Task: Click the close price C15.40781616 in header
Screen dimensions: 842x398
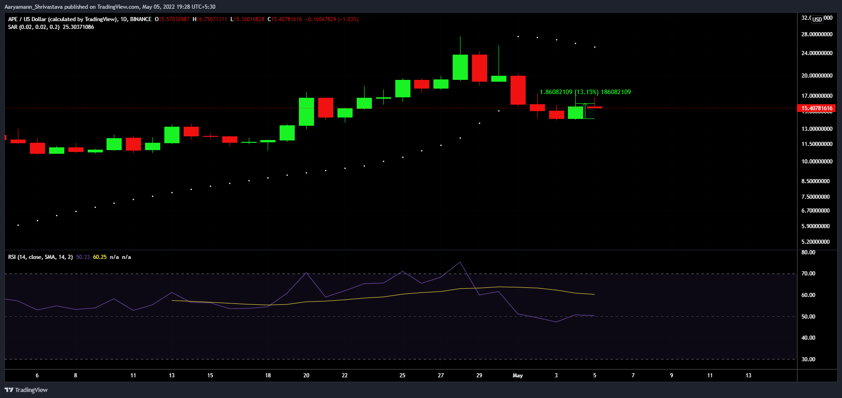Action: (x=285, y=19)
